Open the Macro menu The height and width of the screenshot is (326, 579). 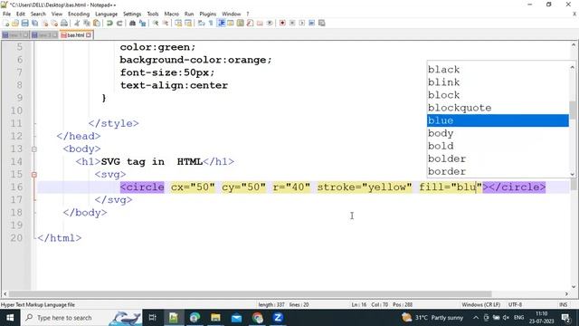(x=171, y=14)
